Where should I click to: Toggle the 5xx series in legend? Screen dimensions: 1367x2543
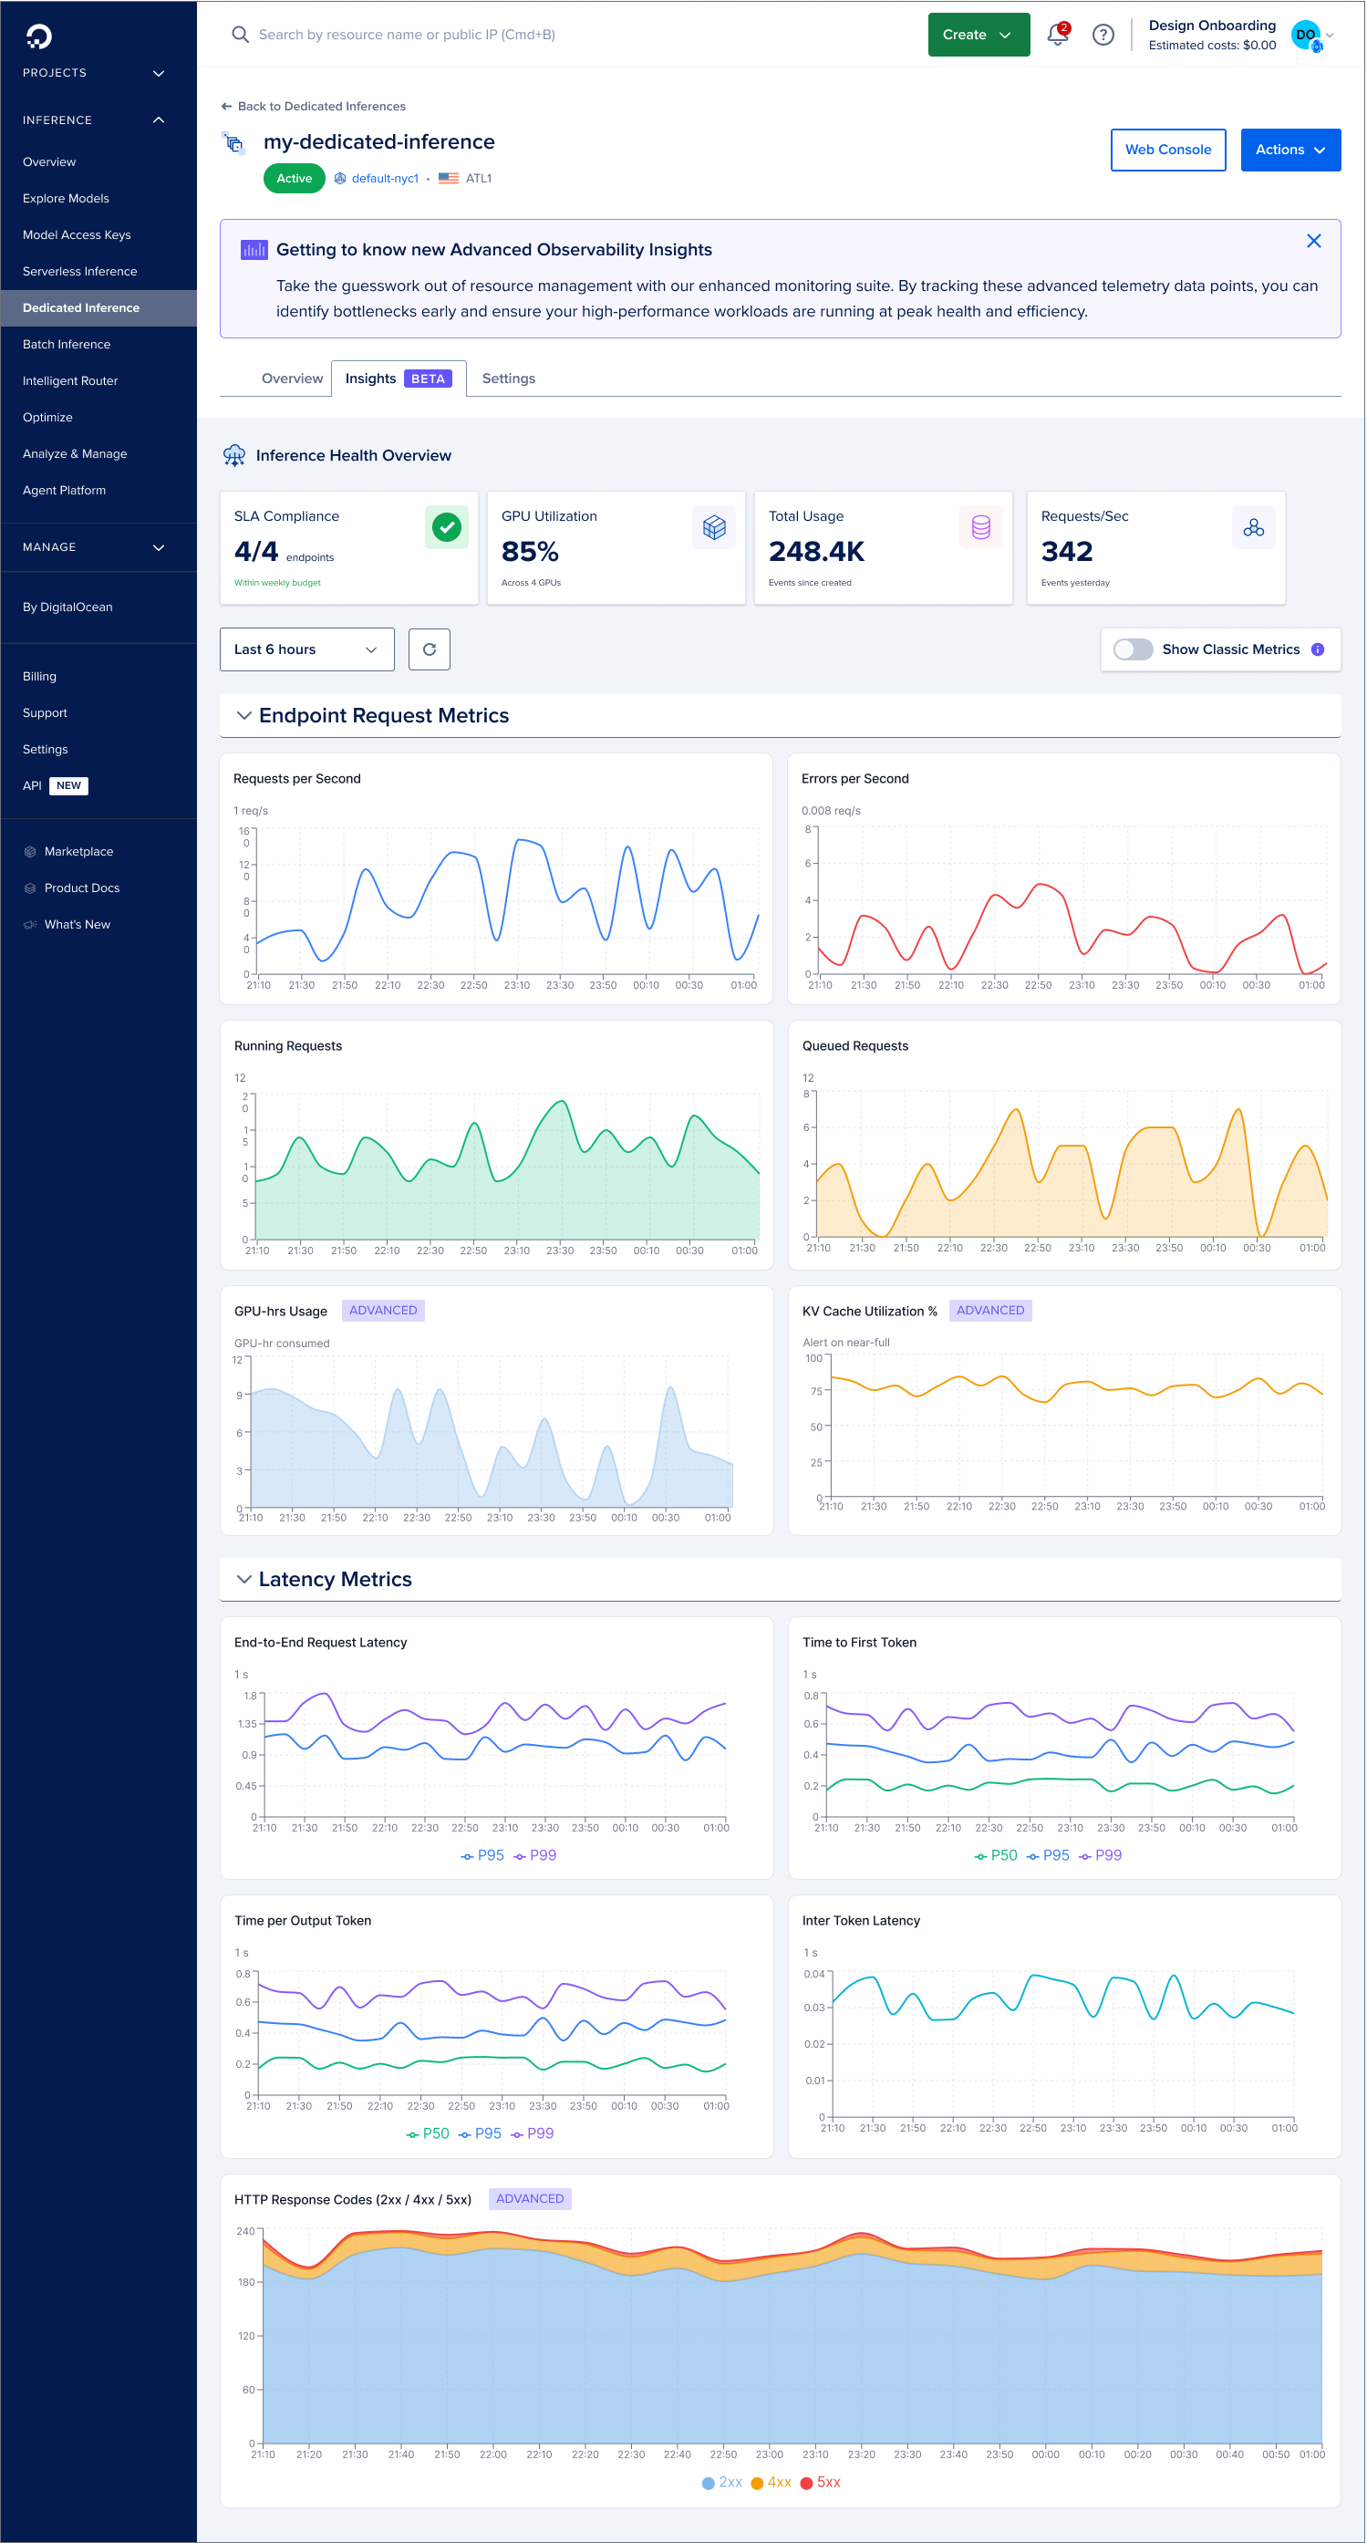[820, 2482]
